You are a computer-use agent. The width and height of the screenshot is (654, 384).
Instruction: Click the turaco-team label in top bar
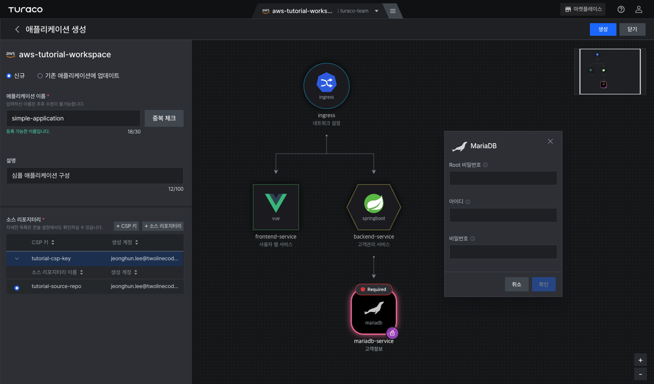pyautogui.click(x=354, y=11)
